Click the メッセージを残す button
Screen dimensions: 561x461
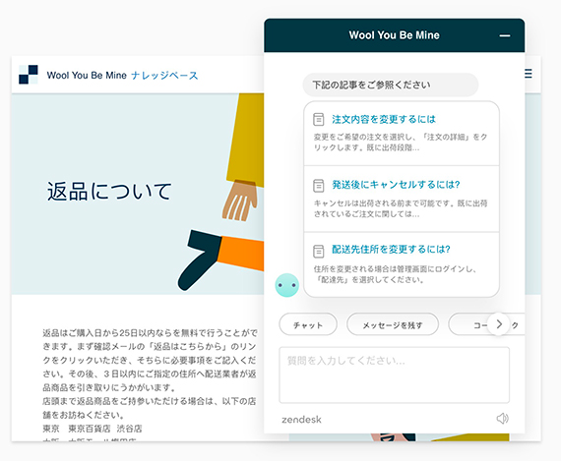(393, 324)
